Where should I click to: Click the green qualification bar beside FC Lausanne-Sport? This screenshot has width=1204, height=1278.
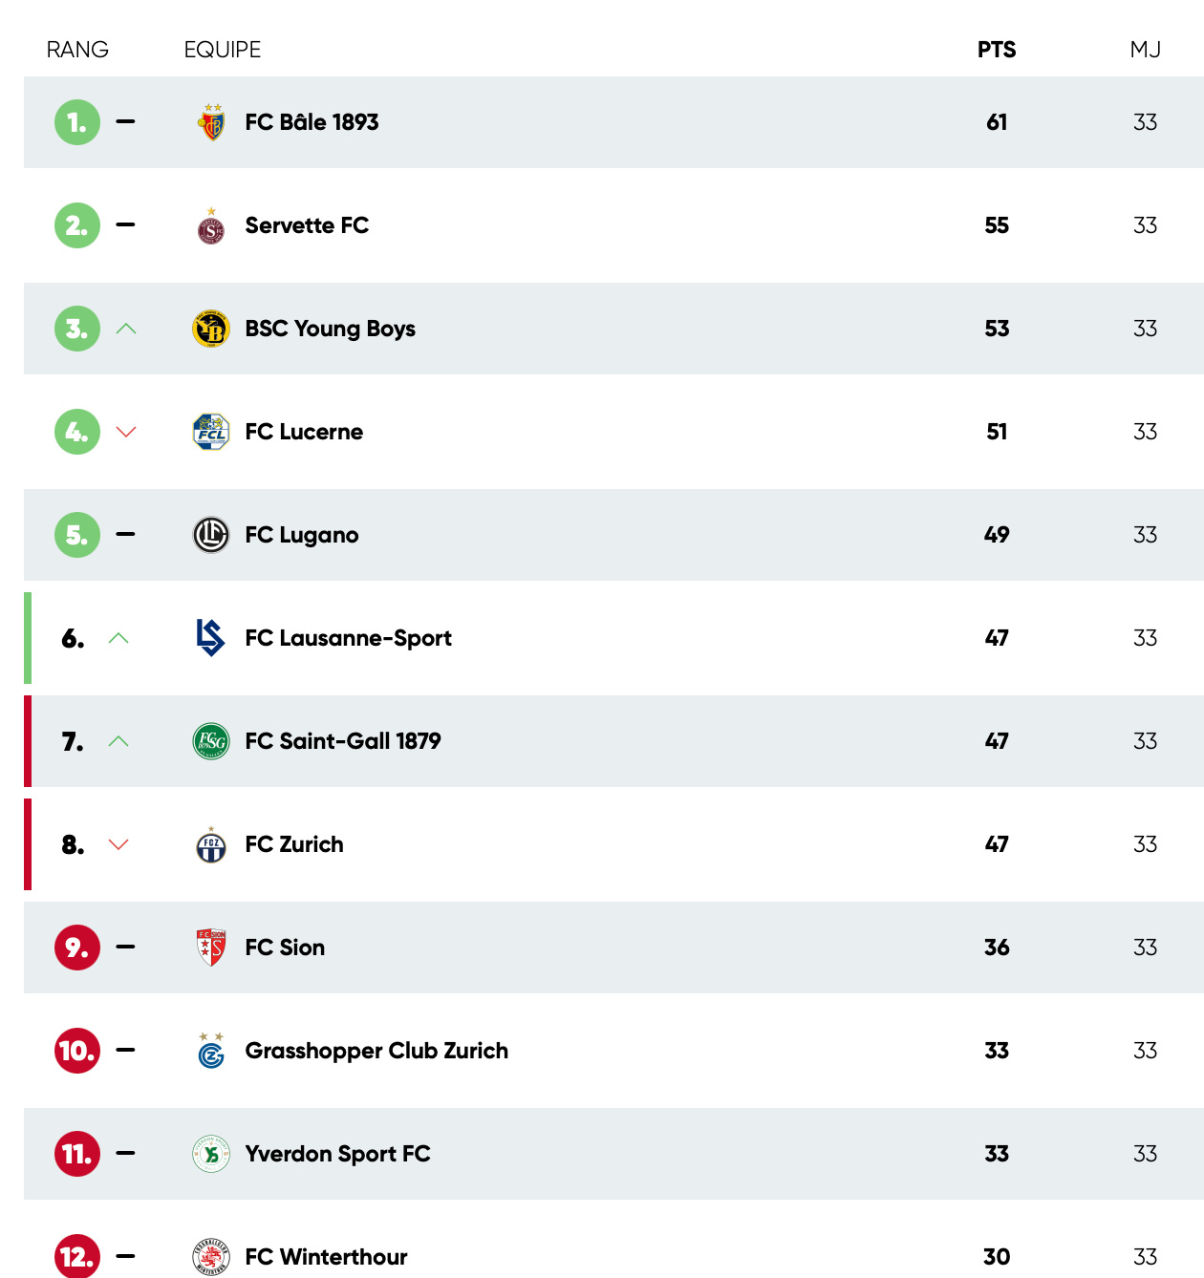pos(28,638)
